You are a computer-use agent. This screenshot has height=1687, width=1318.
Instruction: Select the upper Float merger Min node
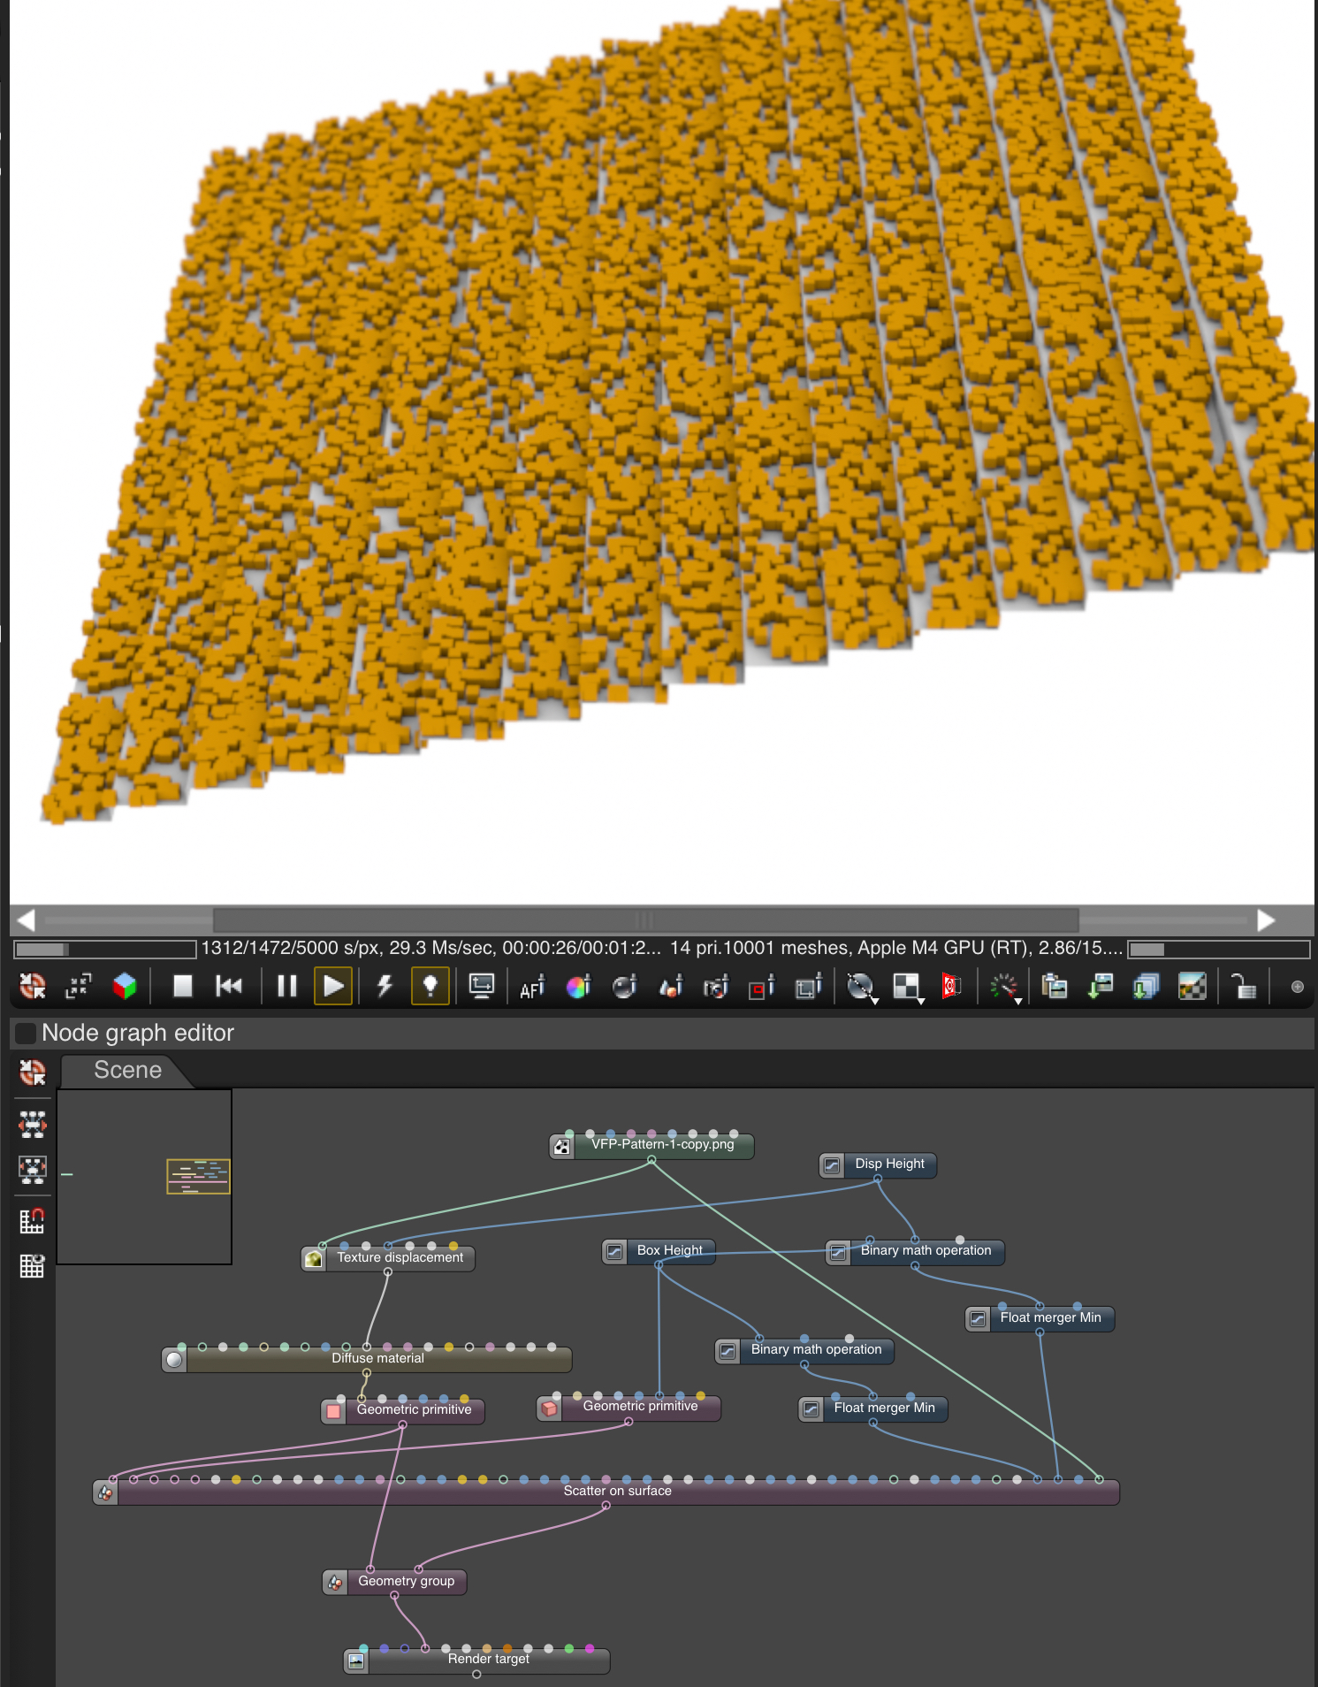tap(1040, 1318)
